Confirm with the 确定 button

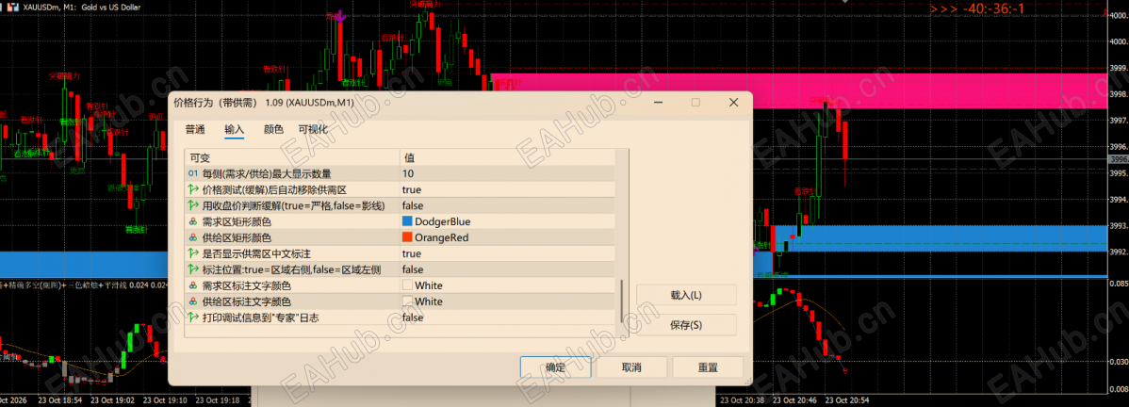tap(556, 366)
